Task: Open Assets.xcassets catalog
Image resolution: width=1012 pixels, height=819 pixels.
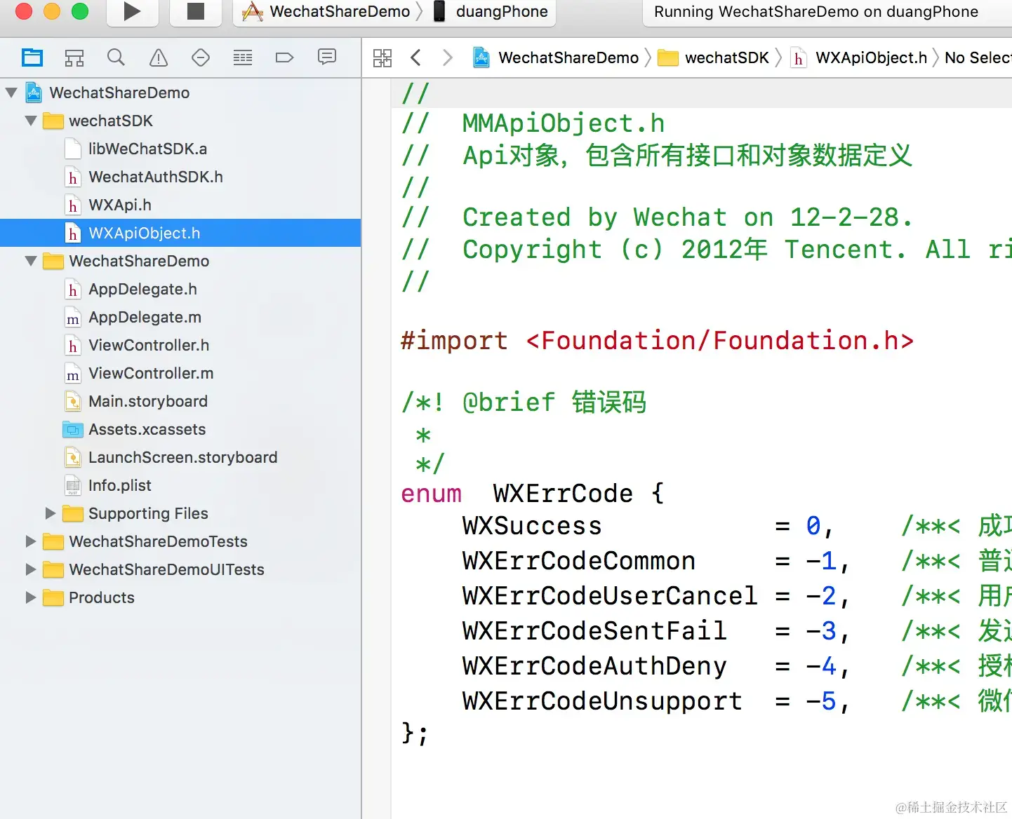Action: coord(180,429)
